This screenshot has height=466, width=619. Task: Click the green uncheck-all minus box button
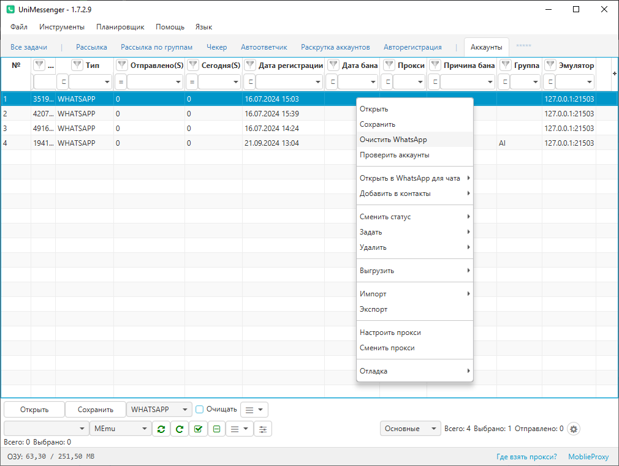(x=216, y=429)
